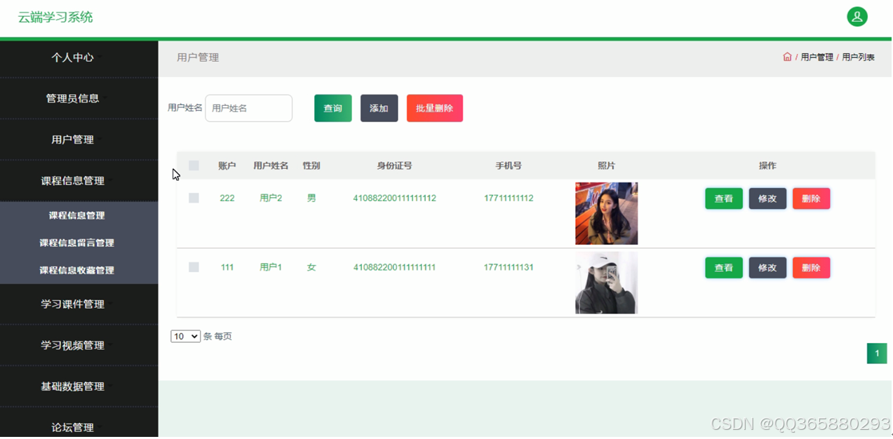
Task: View details of 用户2 with 查看
Action: (x=723, y=198)
